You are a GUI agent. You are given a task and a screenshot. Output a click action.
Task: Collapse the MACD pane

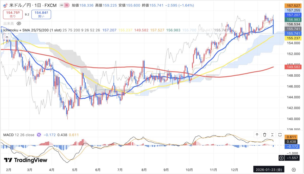point(272,135)
